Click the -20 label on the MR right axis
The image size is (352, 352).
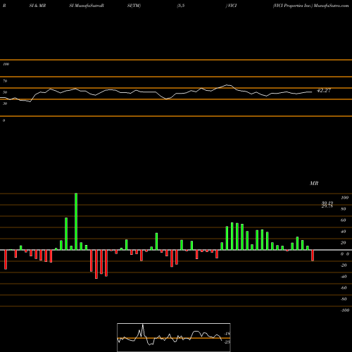click(344, 265)
